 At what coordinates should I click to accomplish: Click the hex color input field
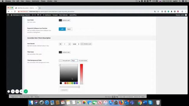coord(74,61)
